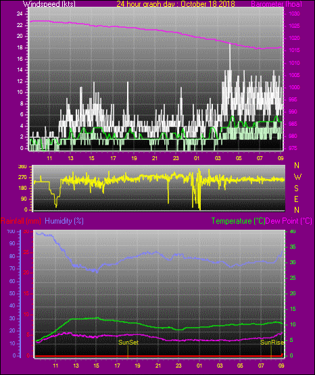Click the SunRise marker on bottom graph

tap(272, 343)
